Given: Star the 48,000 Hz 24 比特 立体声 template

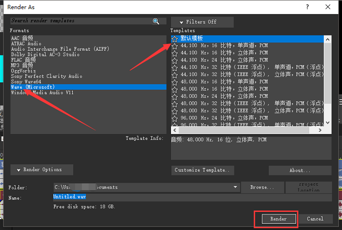Looking at the screenshot, I should click(x=174, y=97).
